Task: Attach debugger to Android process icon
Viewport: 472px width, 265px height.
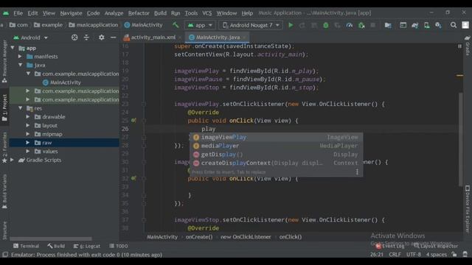Action: [x=361, y=25]
